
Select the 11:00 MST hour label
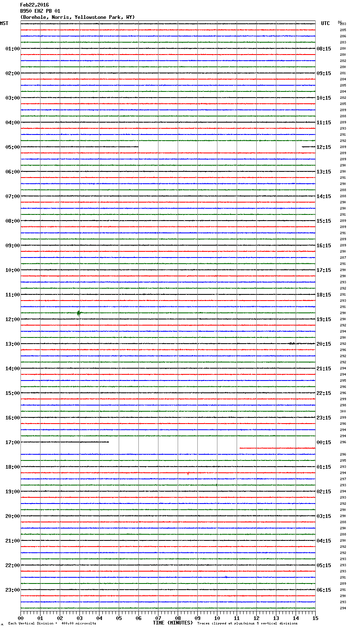click(x=13, y=295)
